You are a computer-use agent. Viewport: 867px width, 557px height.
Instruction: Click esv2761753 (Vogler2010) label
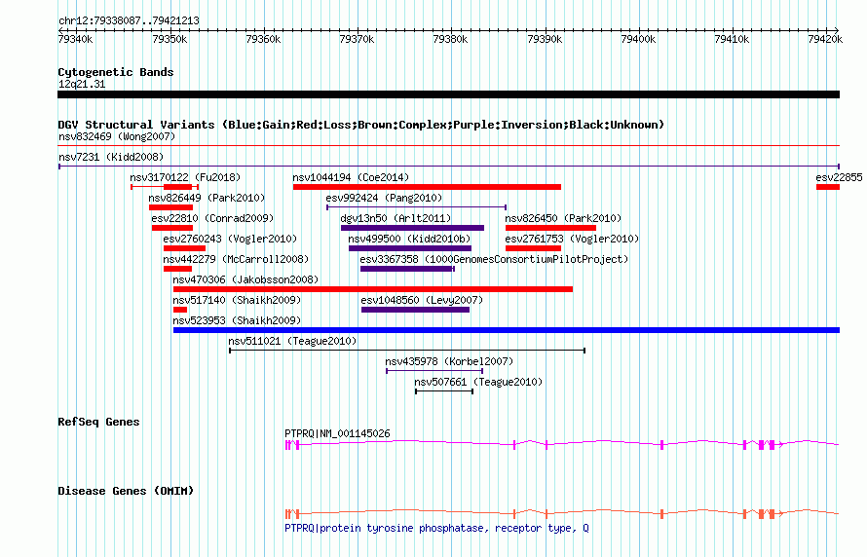572,239
